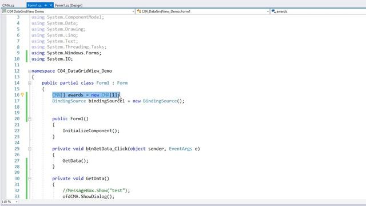Screen dimensions: 366x206
Task: Click 'ofdCMA.ShowDialog();' on line 33
Action: click(89, 196)
